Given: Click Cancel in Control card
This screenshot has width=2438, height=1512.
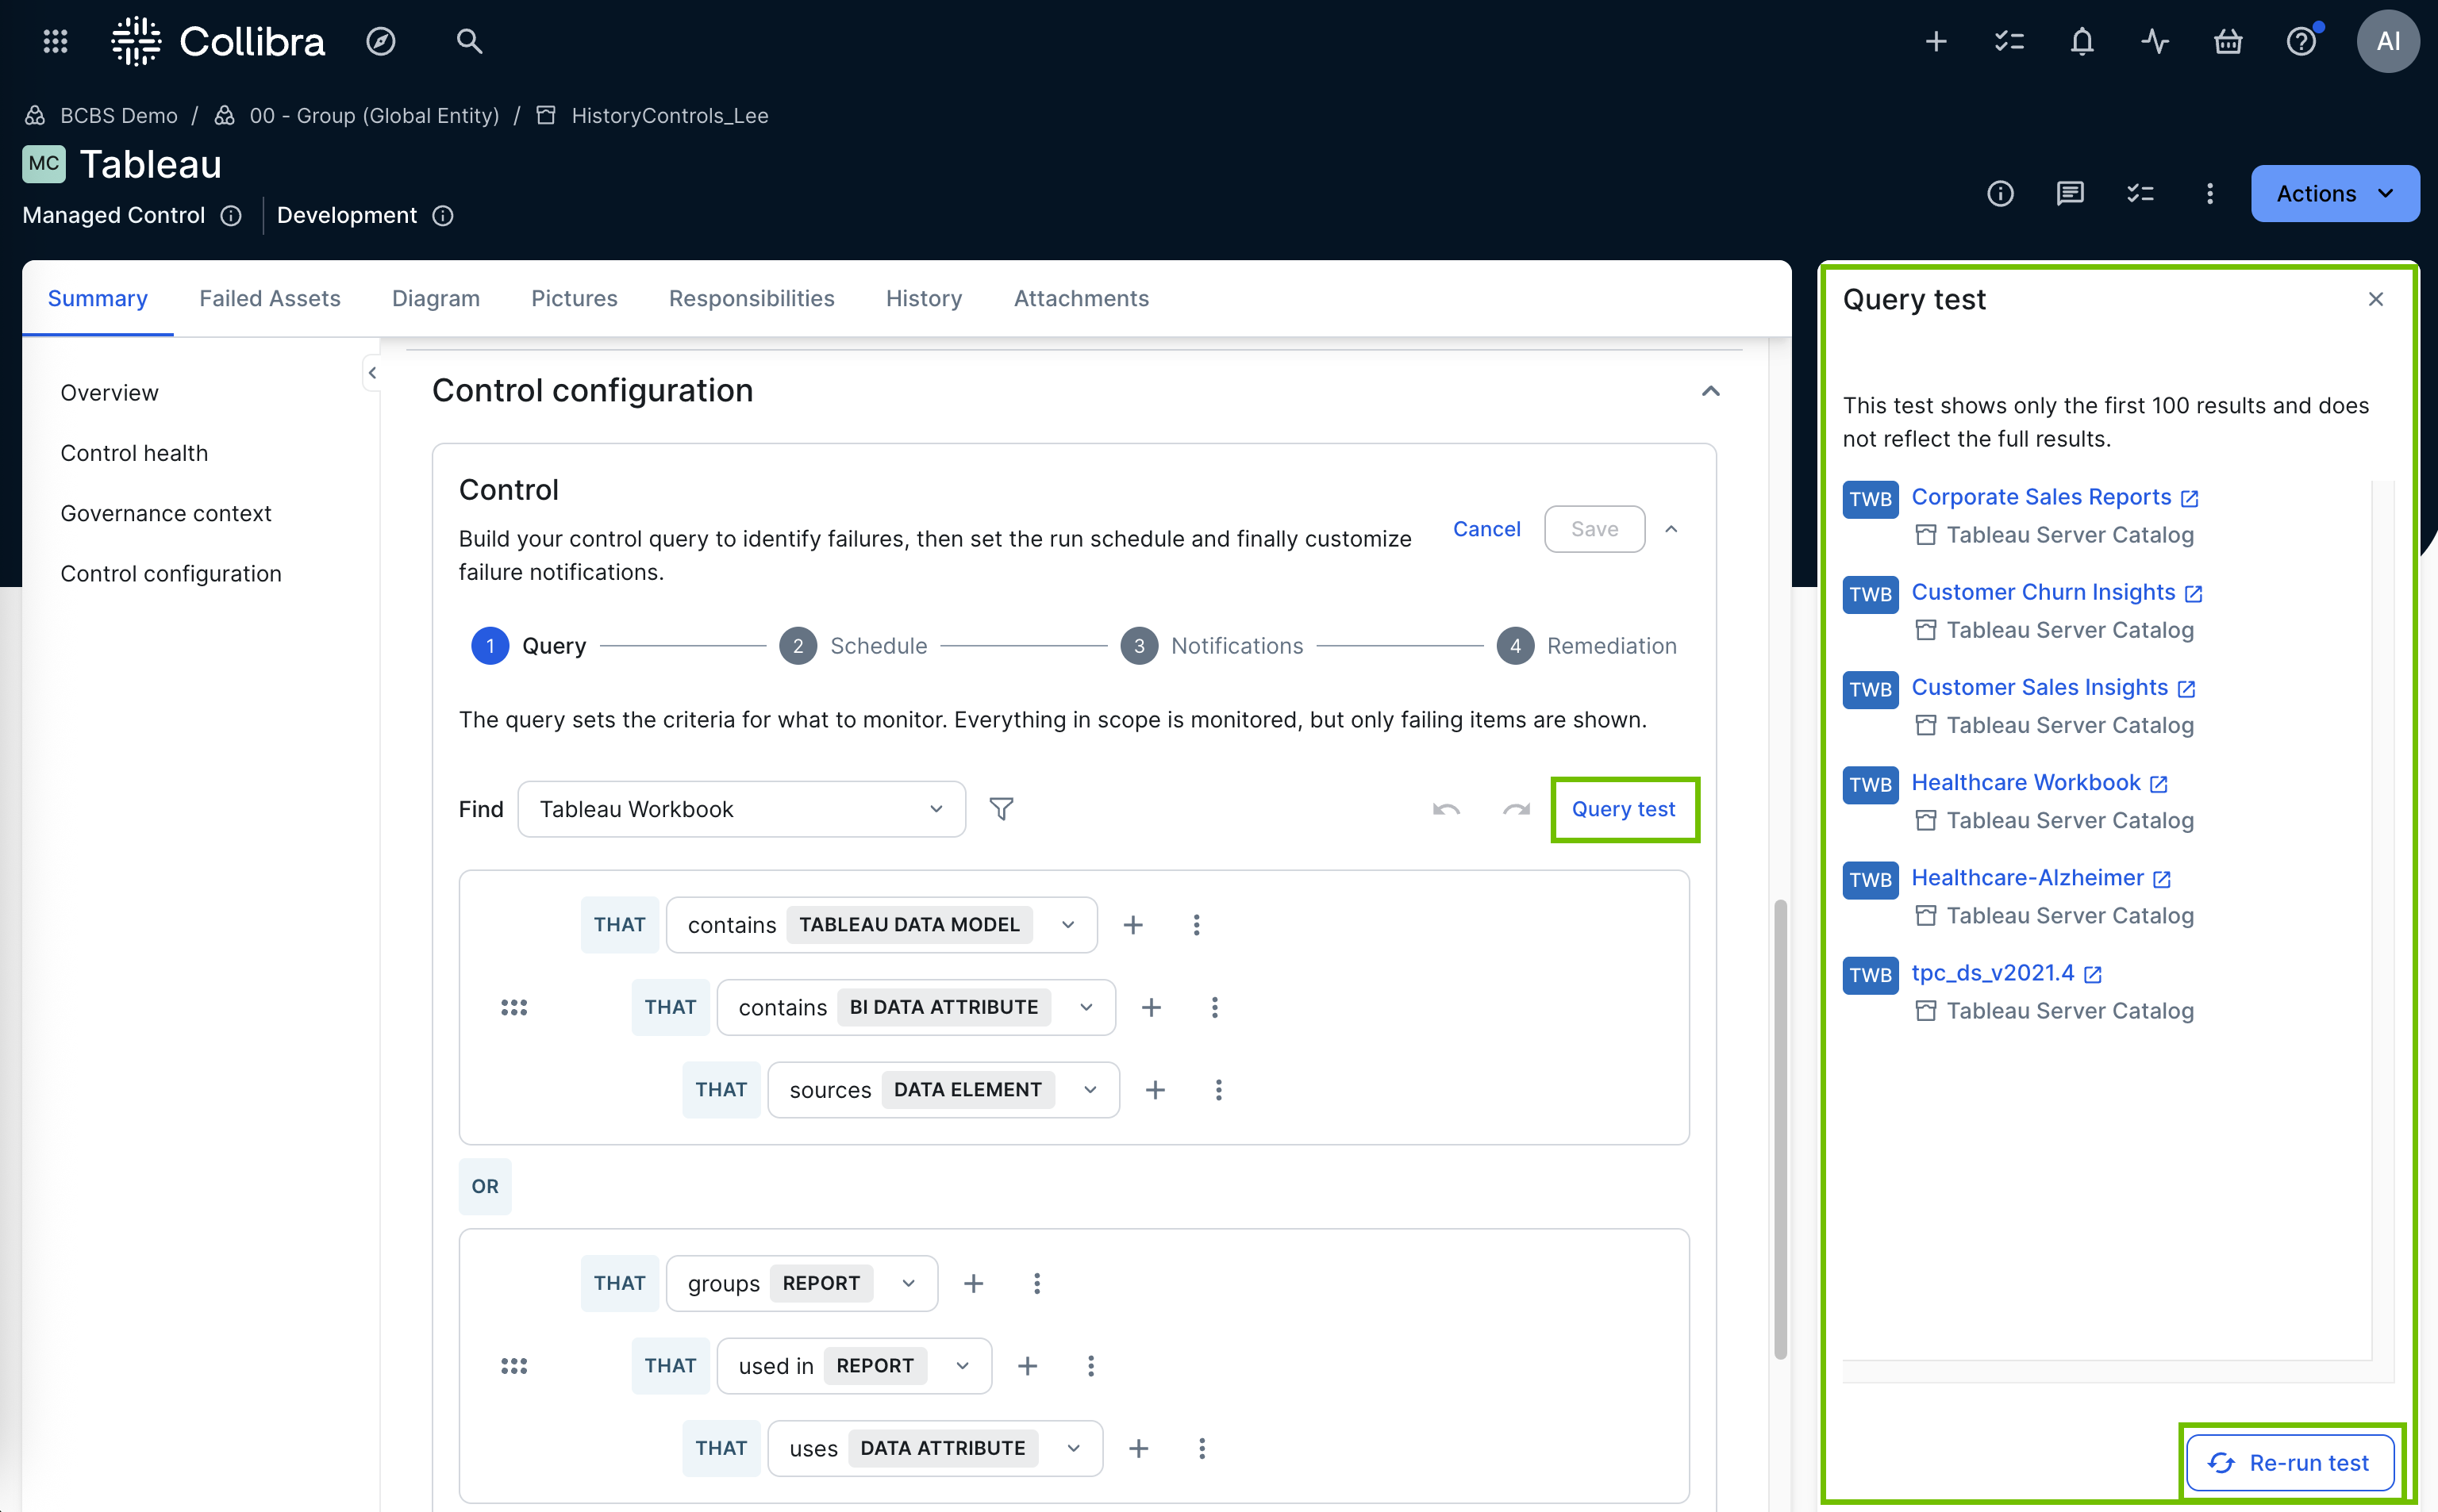Looking at the screenshot, I should coord(1486,529).
